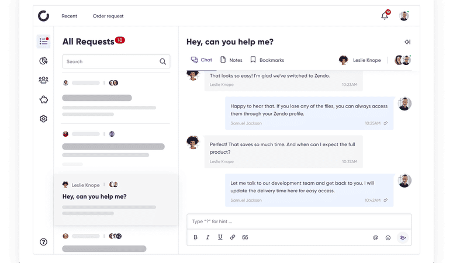Screen dimensions: 453x263
Task: Select the requests list sidebar icon
Action: (x=43, y=41)
